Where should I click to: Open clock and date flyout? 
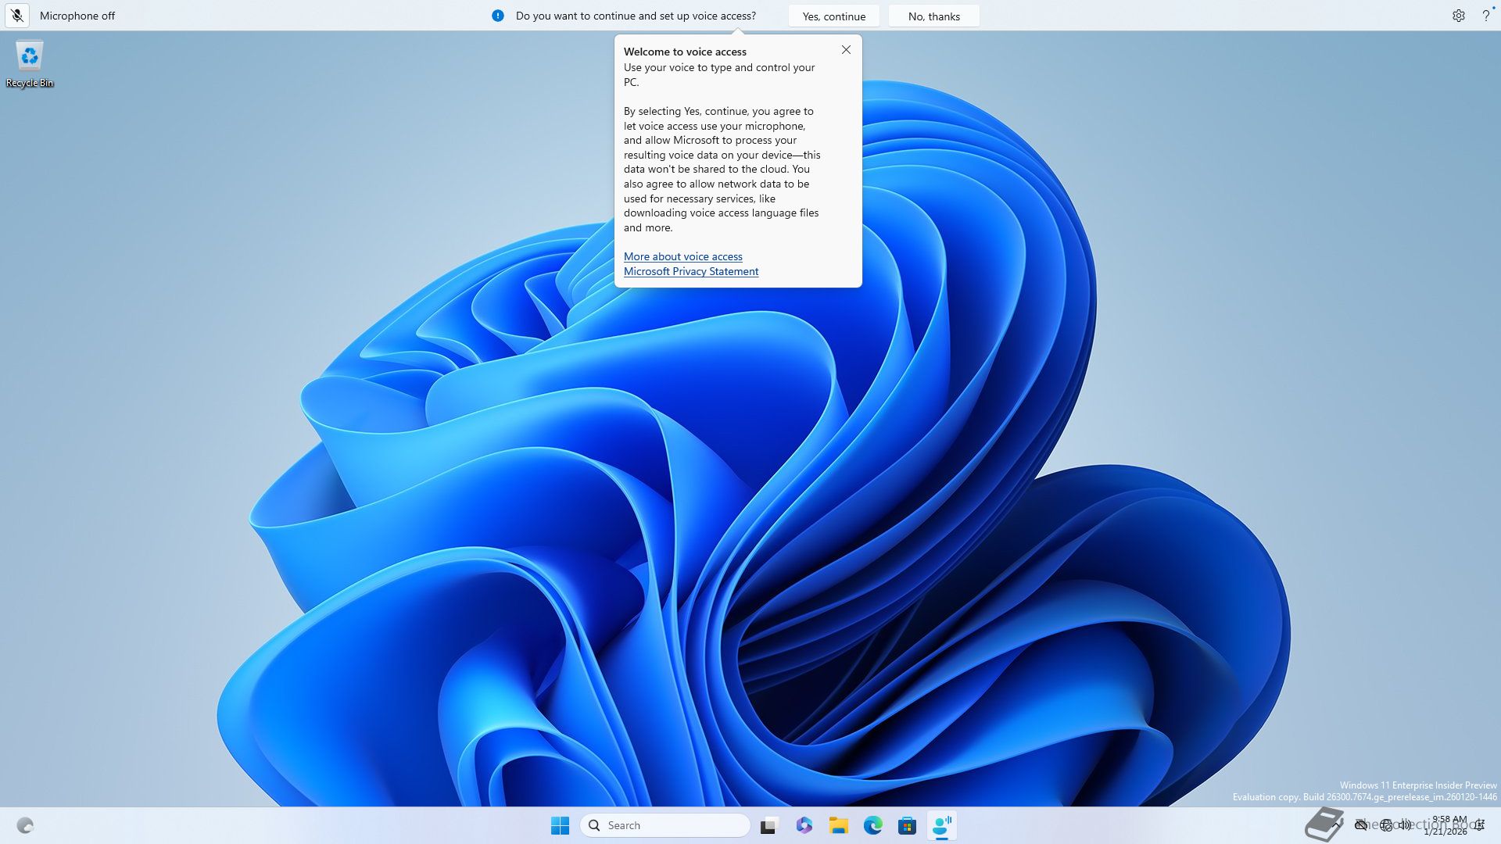(x=1448, y=825)
